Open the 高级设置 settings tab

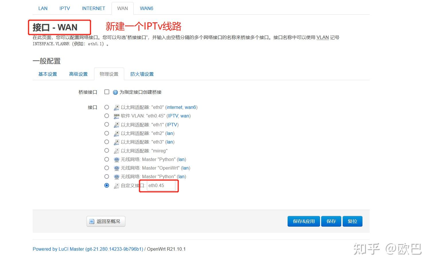pyautogui.click(x=78, y=74)
